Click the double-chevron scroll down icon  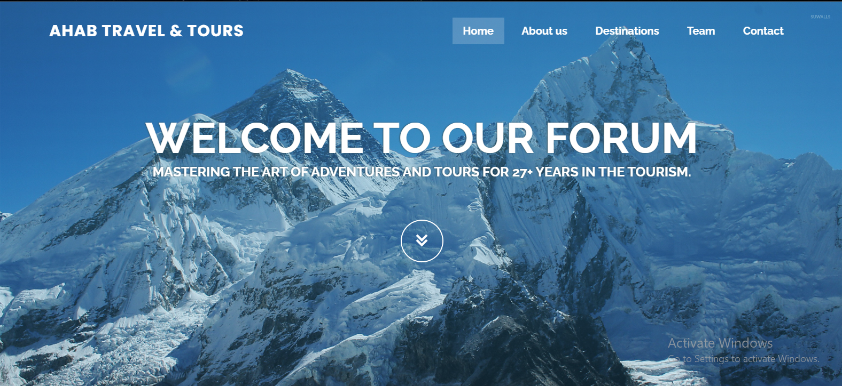click(x=422, y=241)
